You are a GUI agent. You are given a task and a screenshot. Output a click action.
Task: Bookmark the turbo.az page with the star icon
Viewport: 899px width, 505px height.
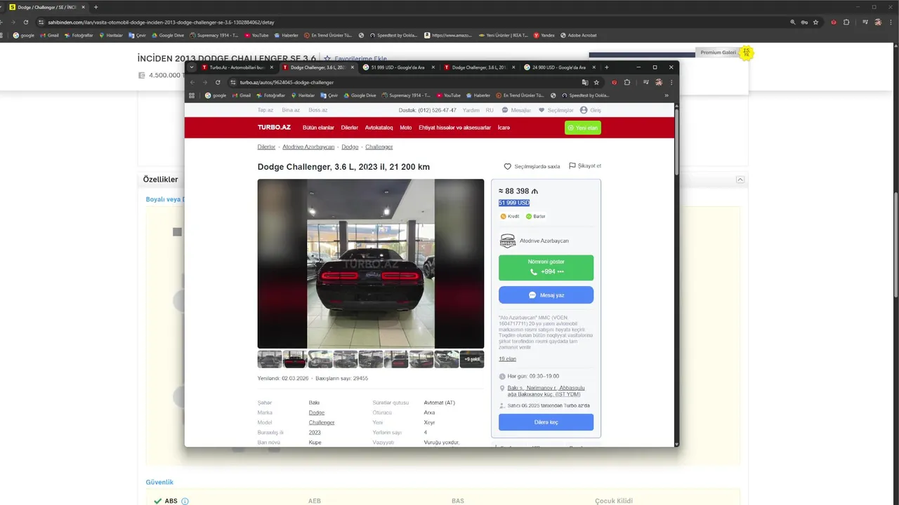click(596, 82)
